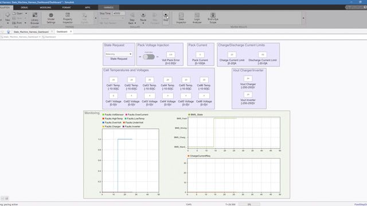Click the Stop simulation button
The width and height of the screenshot is (367, 206).
166,17
